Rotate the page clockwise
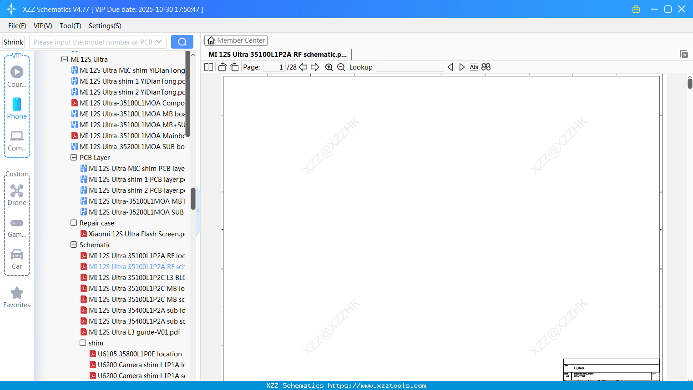The height and width of the screenshot is (390, 693). (234, 67)
